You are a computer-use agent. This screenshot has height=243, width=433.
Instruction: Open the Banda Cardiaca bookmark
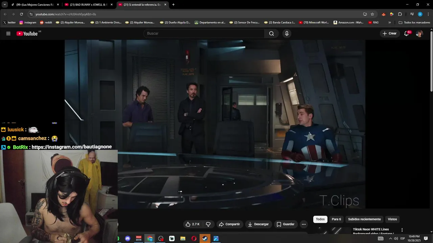pyautogui.click(x=279, y=23)
